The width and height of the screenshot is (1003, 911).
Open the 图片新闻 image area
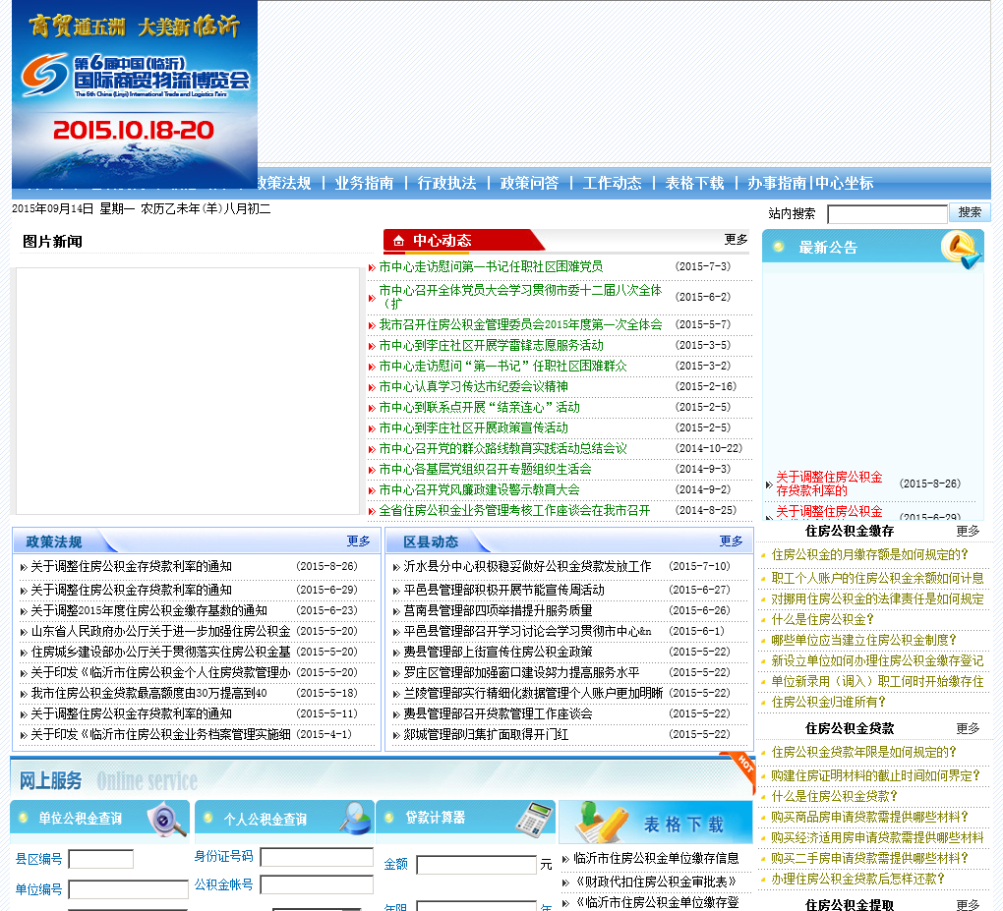pos(188,390)
